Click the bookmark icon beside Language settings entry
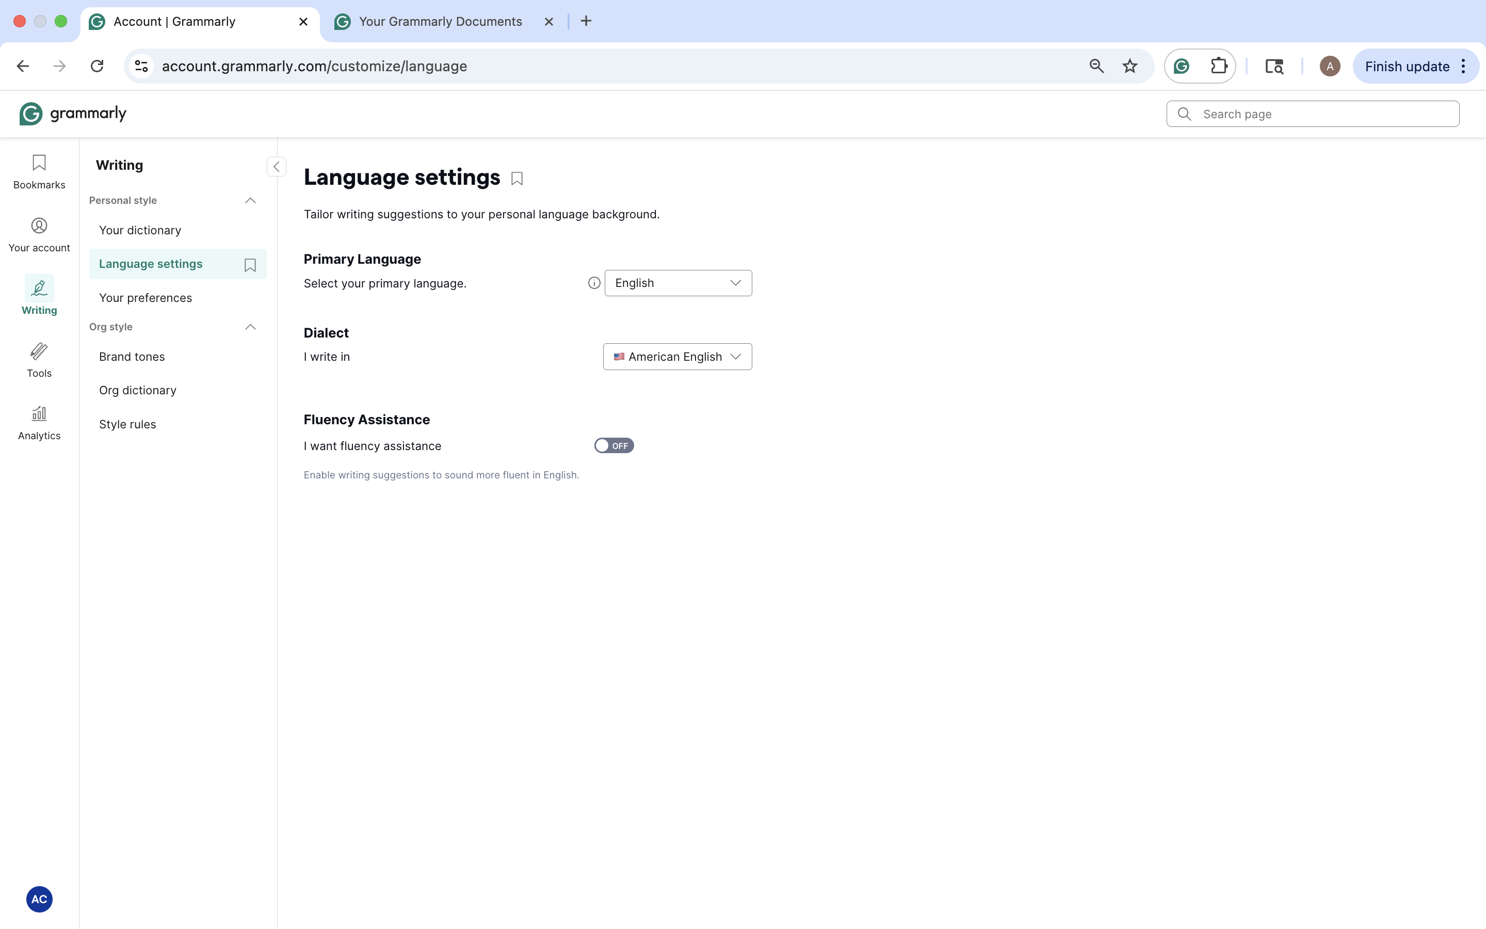This screenshot has width=1486, height=929. pos(249,265)
